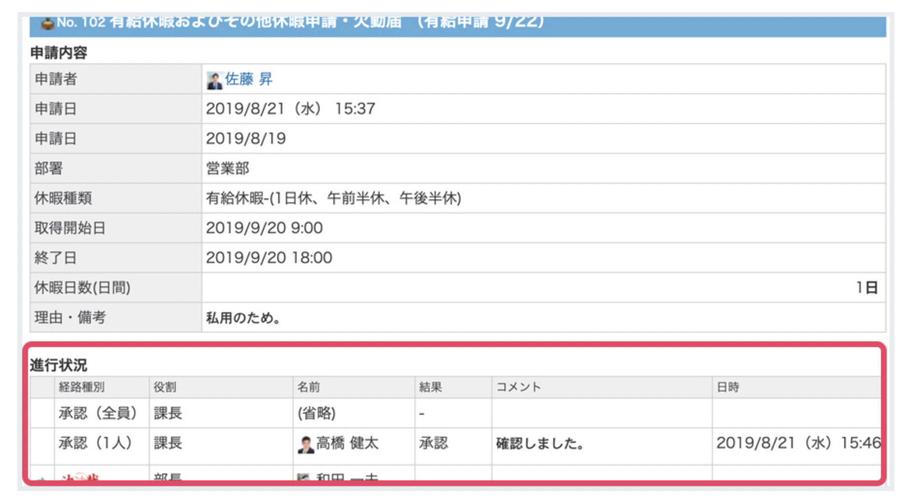Click the red 決裁 route label
This screenshot has height=504, width=908.
(x=80, y=477)
